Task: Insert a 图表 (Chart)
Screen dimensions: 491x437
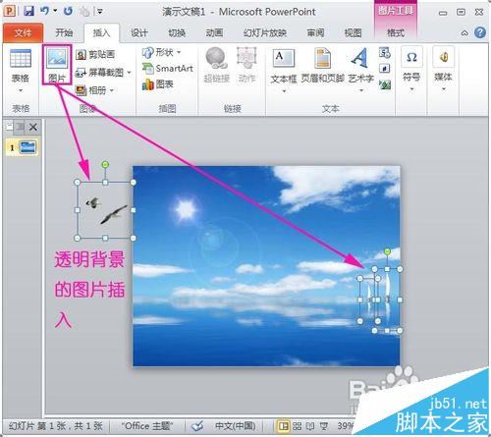Action: pos(158,84)
